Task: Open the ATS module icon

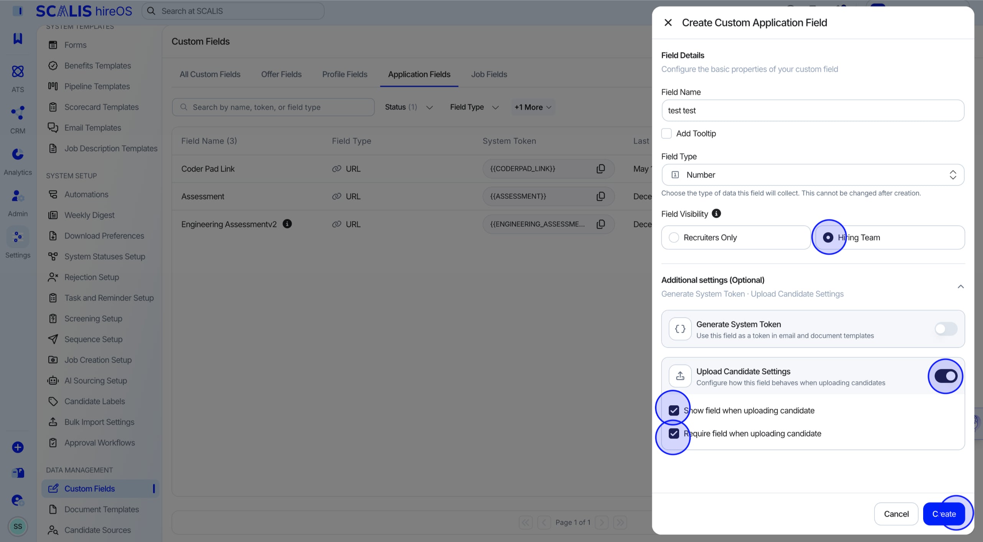Action: click(18, 72)
